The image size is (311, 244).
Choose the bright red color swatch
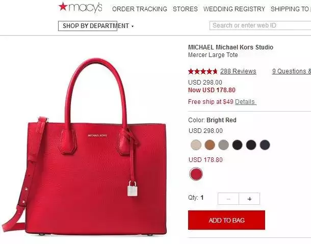point(196,174)
